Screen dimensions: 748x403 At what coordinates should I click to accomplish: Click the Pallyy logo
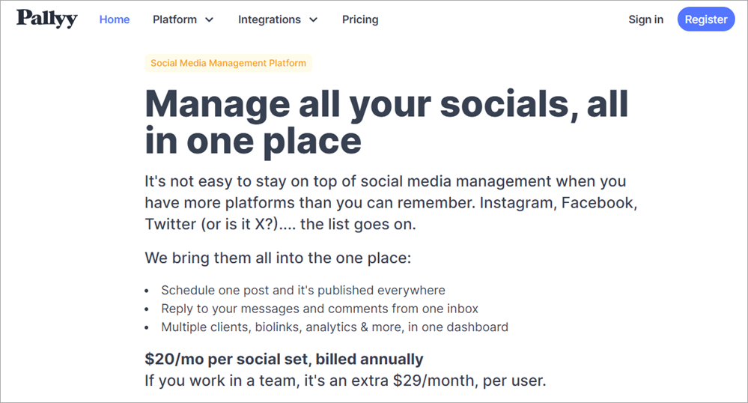point(47,19)
